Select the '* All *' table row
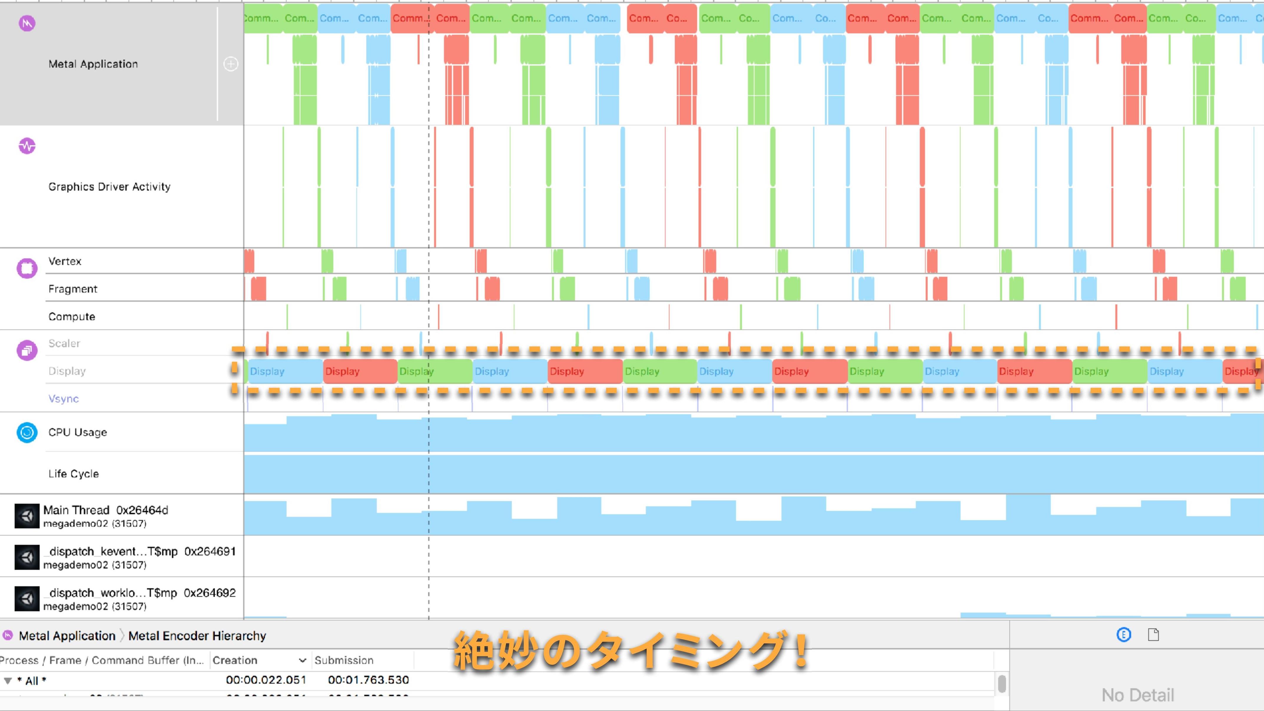The image size is (1264, 711). pyautogui.click(x=497, y=681)
